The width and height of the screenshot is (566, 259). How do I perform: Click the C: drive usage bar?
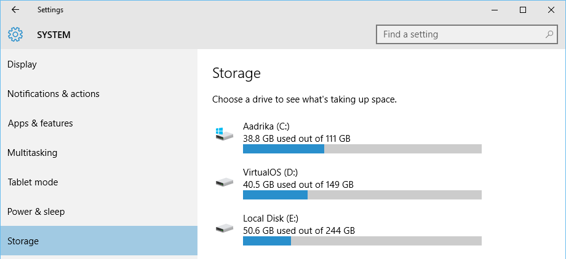[362, 149]
